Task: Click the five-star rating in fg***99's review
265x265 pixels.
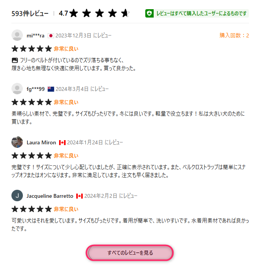Action: pos(32,102)
